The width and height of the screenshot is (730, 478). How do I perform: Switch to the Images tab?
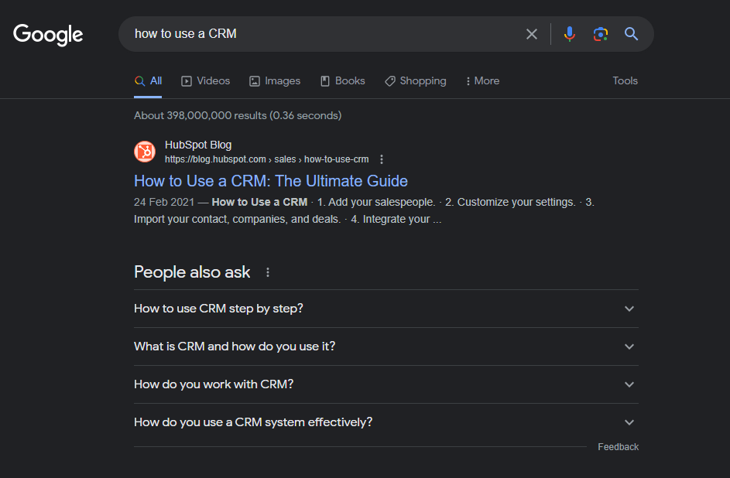[x=275, y=81]
